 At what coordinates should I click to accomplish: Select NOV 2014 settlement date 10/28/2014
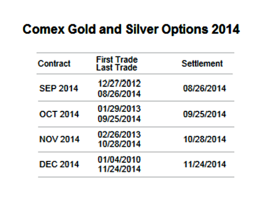click(204, 139)
